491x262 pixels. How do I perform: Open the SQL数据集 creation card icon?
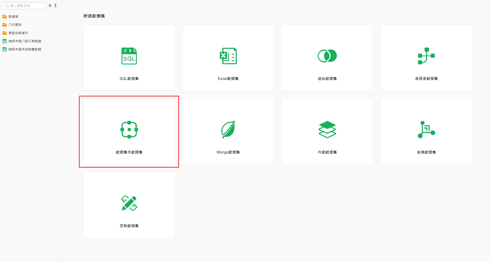129,56
